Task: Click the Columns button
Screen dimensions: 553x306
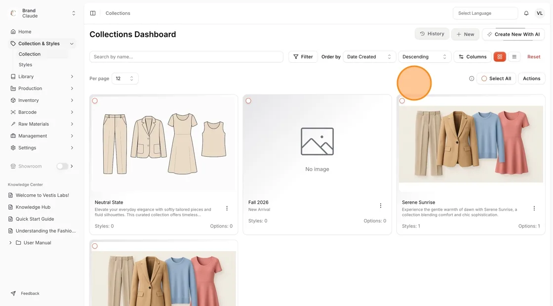Action: pyautogui.click(x=473, y=57)
